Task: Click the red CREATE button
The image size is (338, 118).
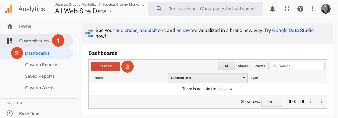Action: (x=105, y=66)
